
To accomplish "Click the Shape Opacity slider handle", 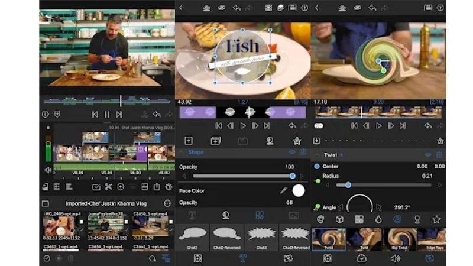I will tap(292, 176).
